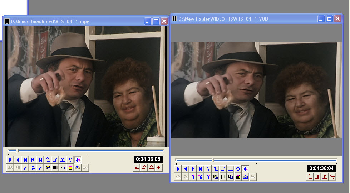Click title bar text 'D:\blood beach dvd\VTS_04_1.mpg'

click(50, 22)
